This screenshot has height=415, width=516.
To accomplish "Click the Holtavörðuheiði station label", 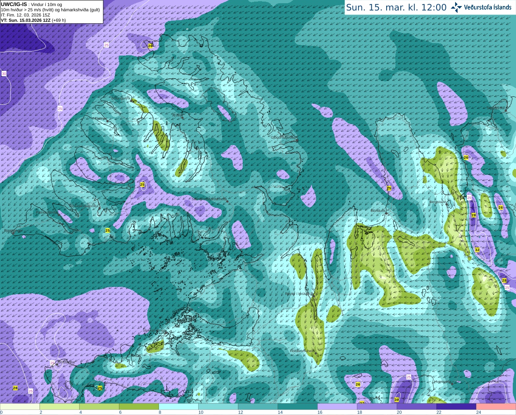I will 302,351.
